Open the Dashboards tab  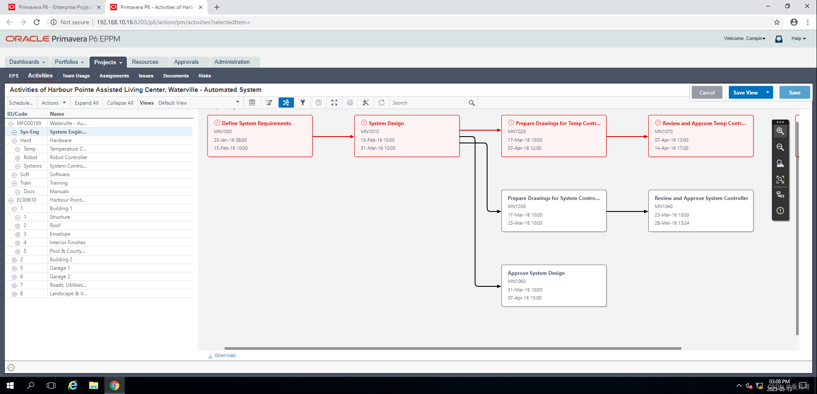pos(27,62)
